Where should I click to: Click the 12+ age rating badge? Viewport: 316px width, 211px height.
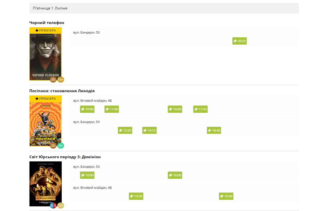point(61,205)
